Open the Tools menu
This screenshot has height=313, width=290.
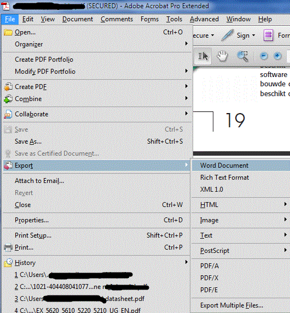pyautogui.click(x=174, y=19)
